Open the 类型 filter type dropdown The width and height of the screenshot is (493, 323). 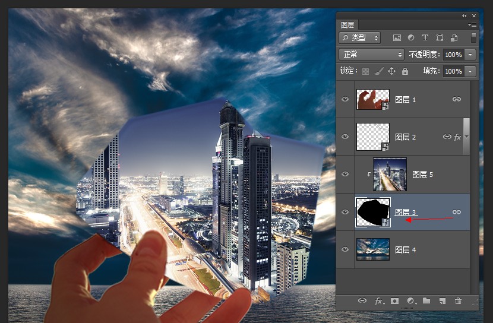pos(360,38)
